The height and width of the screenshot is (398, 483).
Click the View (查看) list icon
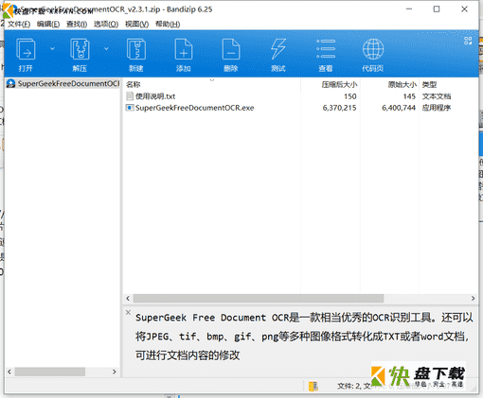326,49
